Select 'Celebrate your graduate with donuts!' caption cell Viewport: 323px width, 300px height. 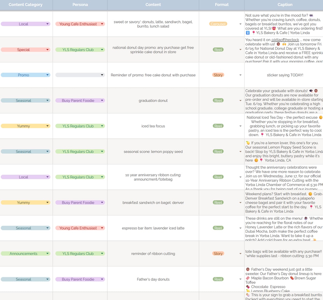click(x=284, y=100)
